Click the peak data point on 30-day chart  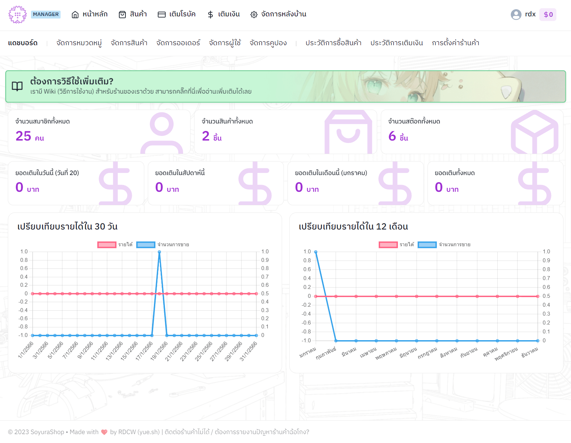coord(159,252)
